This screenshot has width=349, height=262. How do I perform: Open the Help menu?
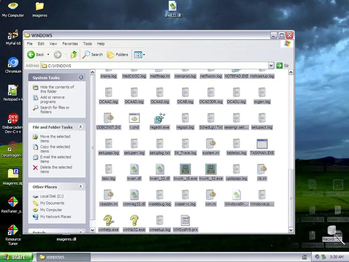click(101, 44)
